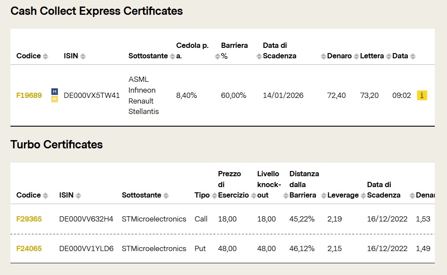Click expiry date 14/01/2026
Viewport: 447px width, 275px height.
pyautogui.click(x=283, y=95)
